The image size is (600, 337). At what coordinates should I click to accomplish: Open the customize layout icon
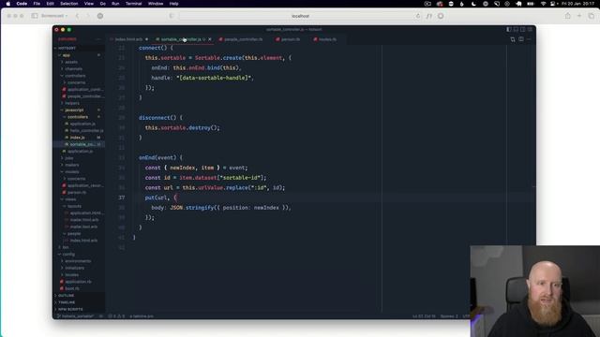530,29
